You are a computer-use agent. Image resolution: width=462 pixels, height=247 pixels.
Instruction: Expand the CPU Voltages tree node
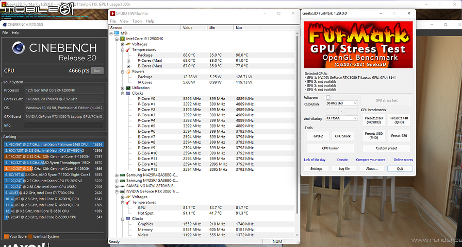pos(123,44)
